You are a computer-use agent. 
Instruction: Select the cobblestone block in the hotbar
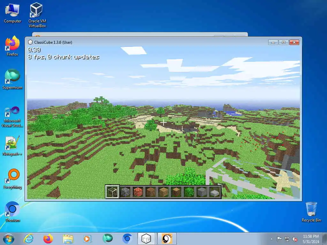point(125,192)
